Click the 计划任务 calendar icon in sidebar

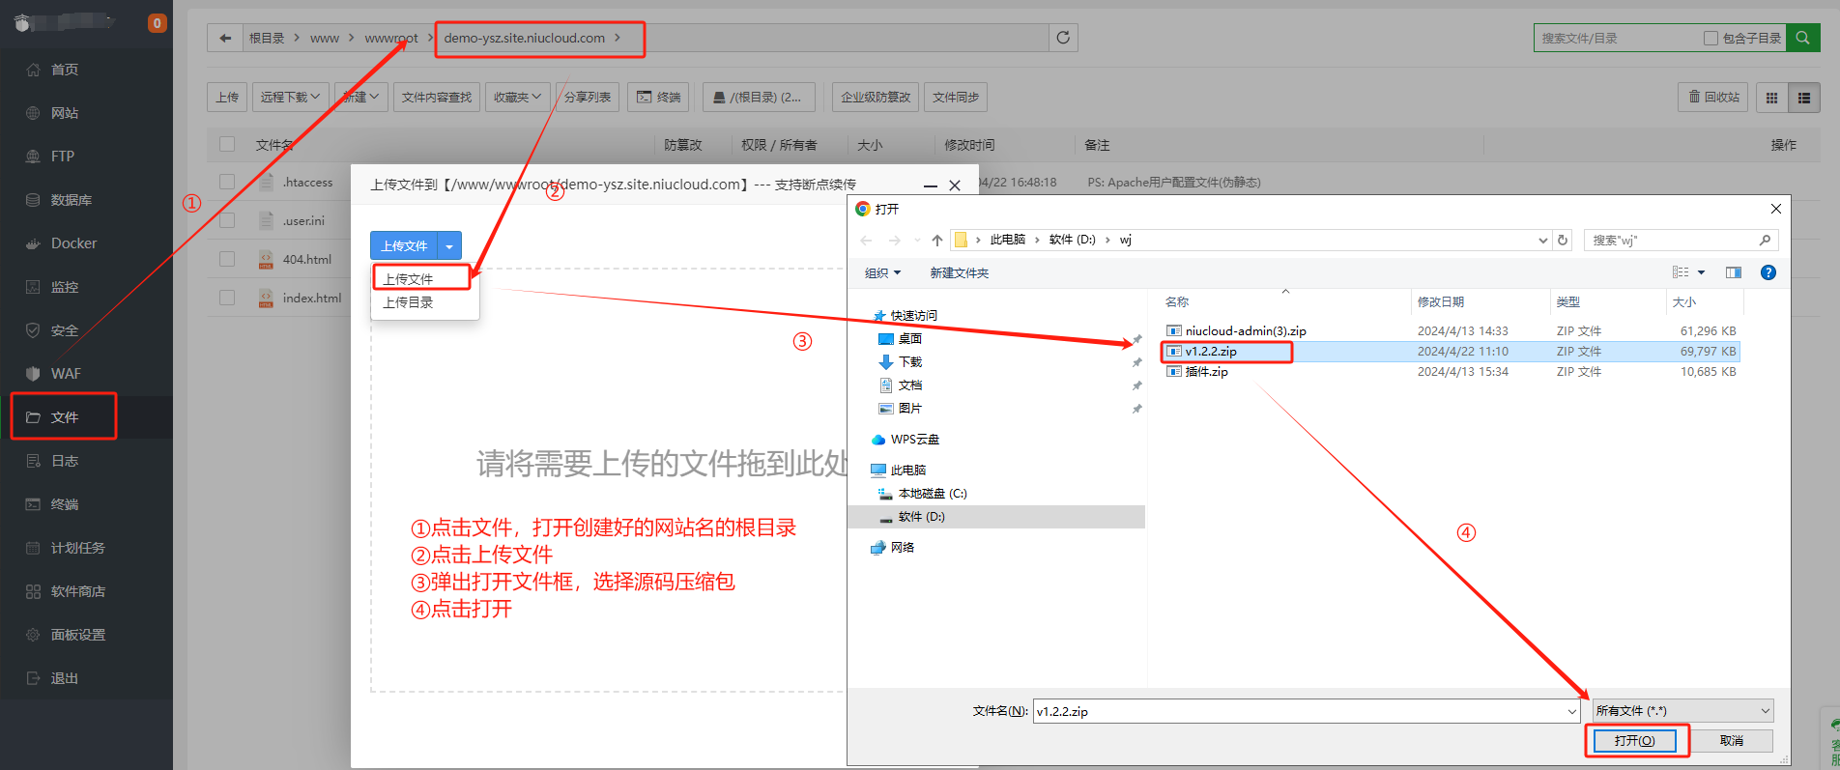pos(33,548)
